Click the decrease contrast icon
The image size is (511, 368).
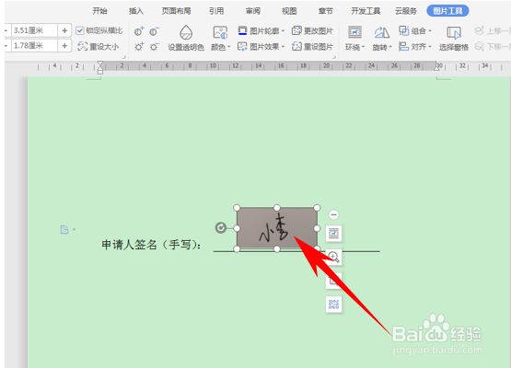154,31
